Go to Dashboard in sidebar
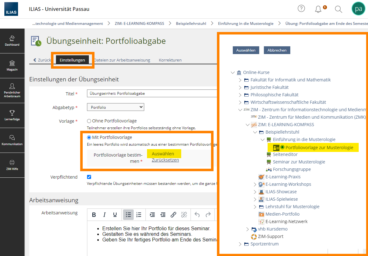The image size is (368, 256). coord(12,41)
